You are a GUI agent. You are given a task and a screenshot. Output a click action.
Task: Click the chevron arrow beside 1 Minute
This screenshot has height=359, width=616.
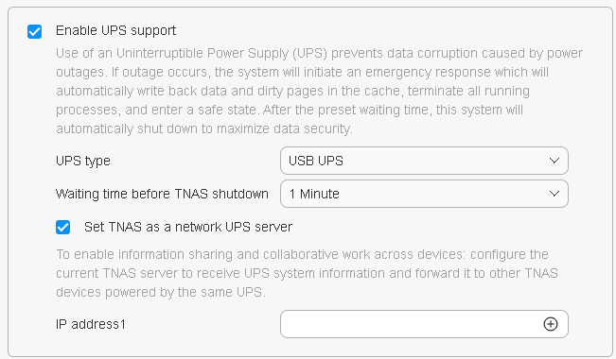point(554,194)
